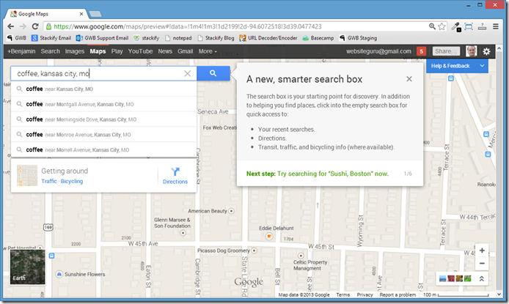Click the Picasso Dog Groomery marker
509x304 pixels.
point(254,251)
